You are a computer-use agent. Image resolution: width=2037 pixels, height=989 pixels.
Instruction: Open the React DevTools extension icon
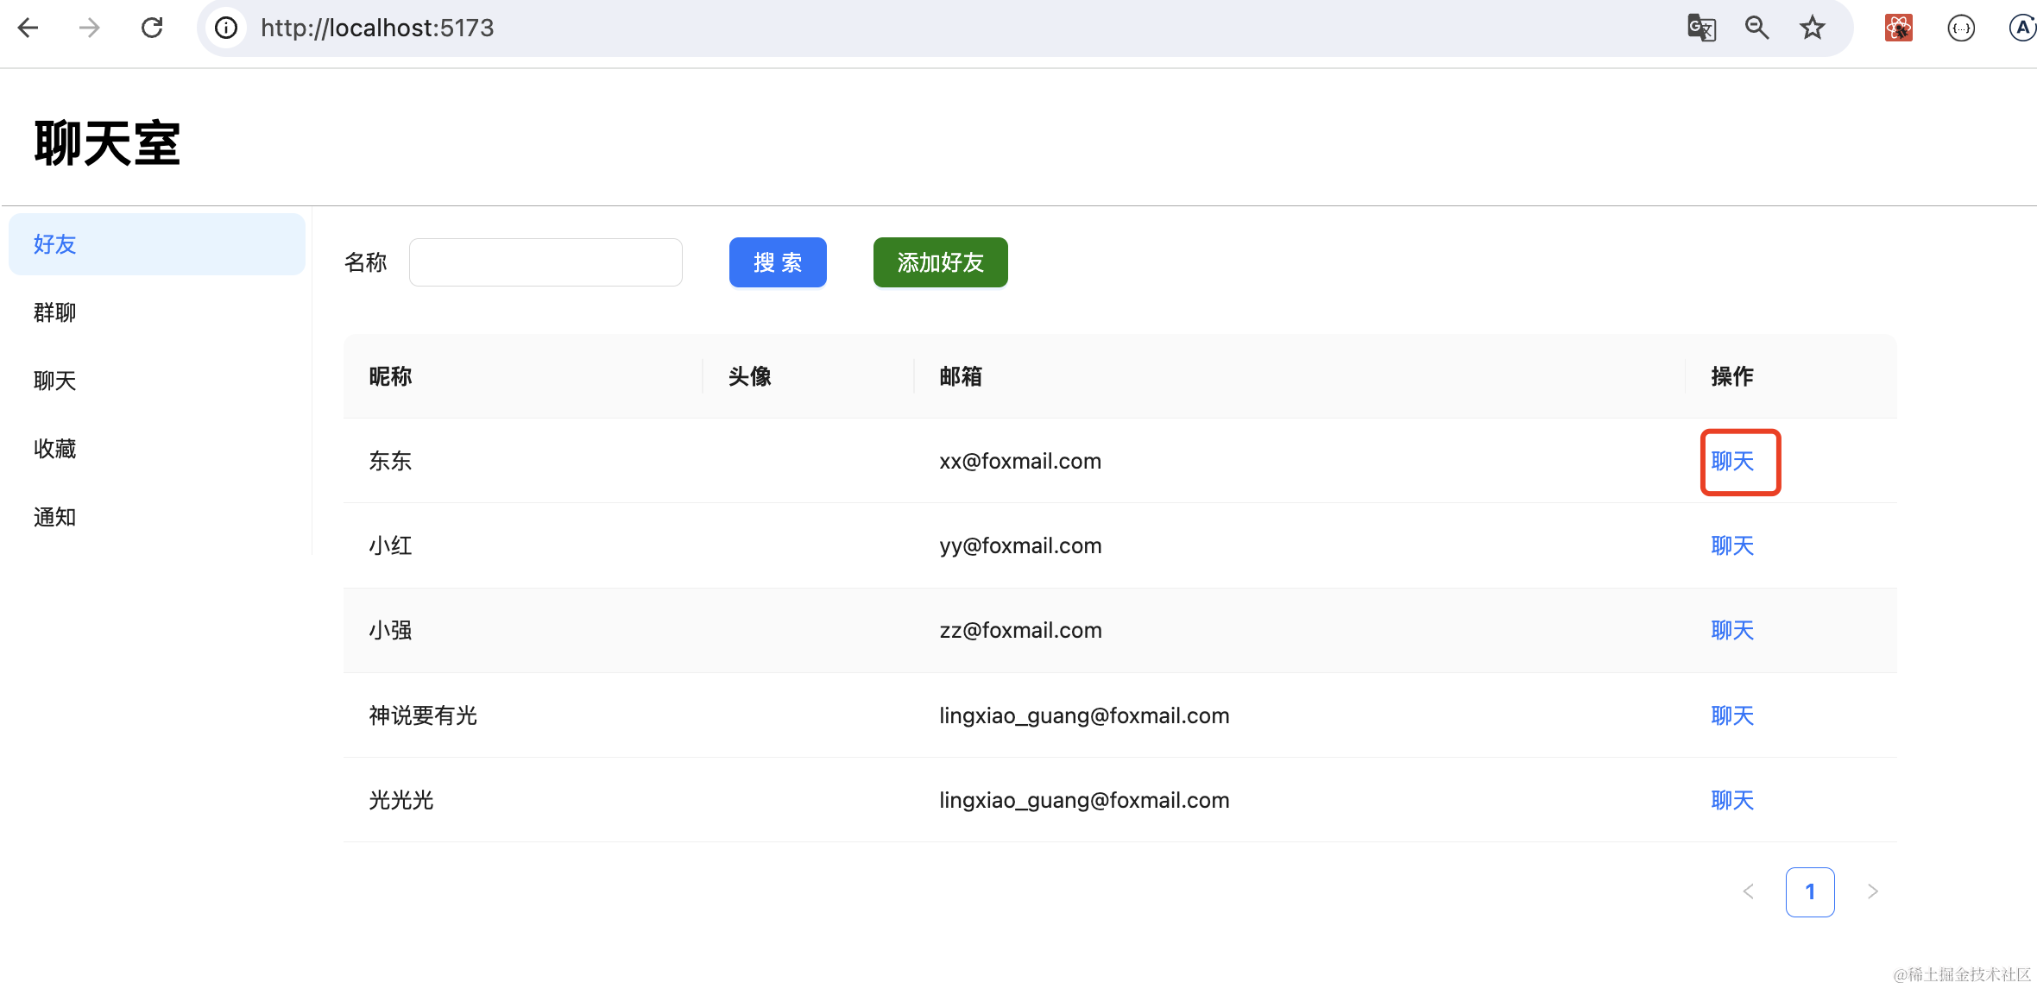coord(1898,28)
